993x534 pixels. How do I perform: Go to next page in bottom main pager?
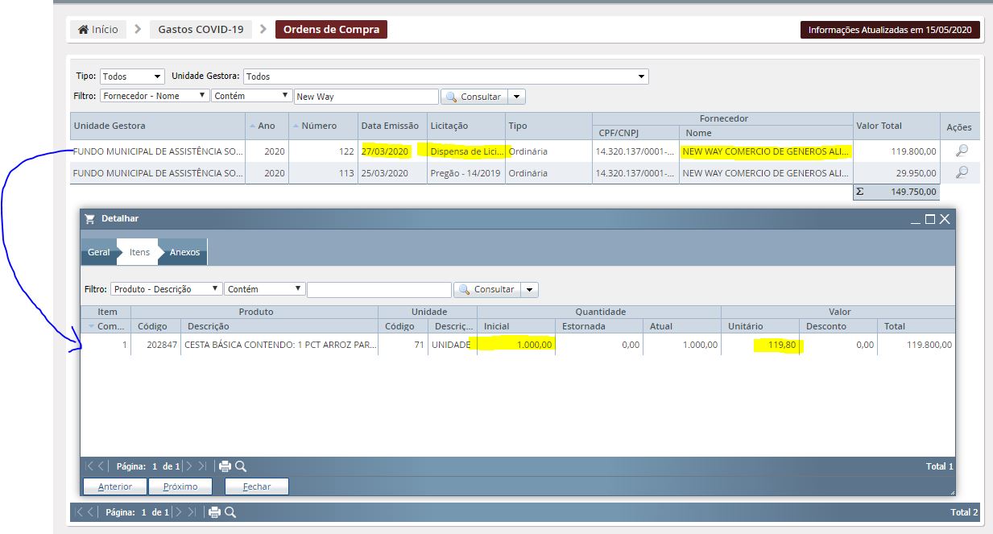point(178,512)
